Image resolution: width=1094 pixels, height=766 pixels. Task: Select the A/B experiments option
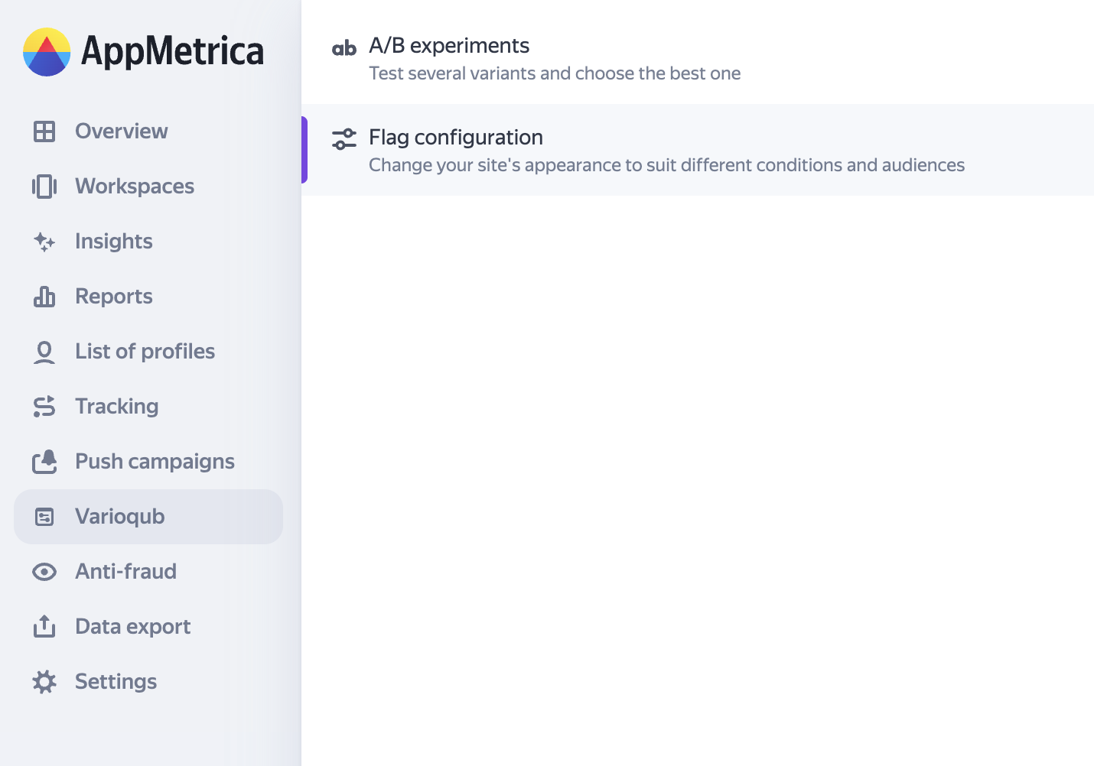449,46
